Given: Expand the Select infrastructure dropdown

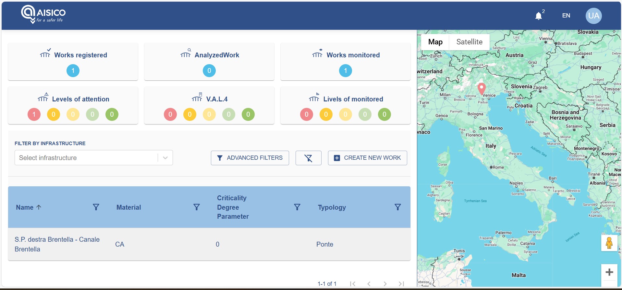Looking at the screenshot, I should [165, 158].
